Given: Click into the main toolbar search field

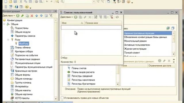Looking at the screenshot, I should click(78, 1).
